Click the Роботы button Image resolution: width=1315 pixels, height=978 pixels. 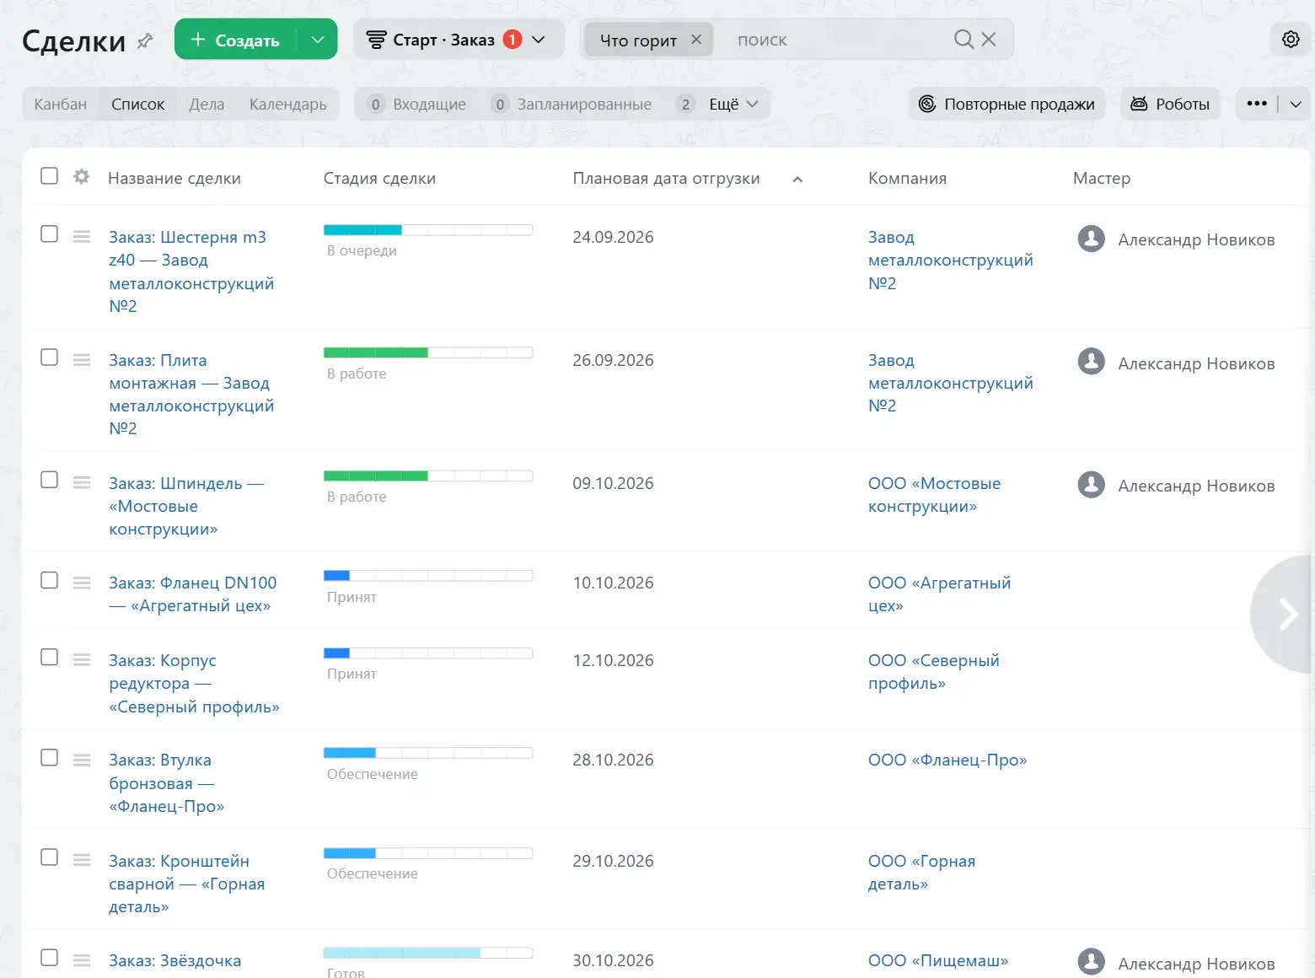1170,105
